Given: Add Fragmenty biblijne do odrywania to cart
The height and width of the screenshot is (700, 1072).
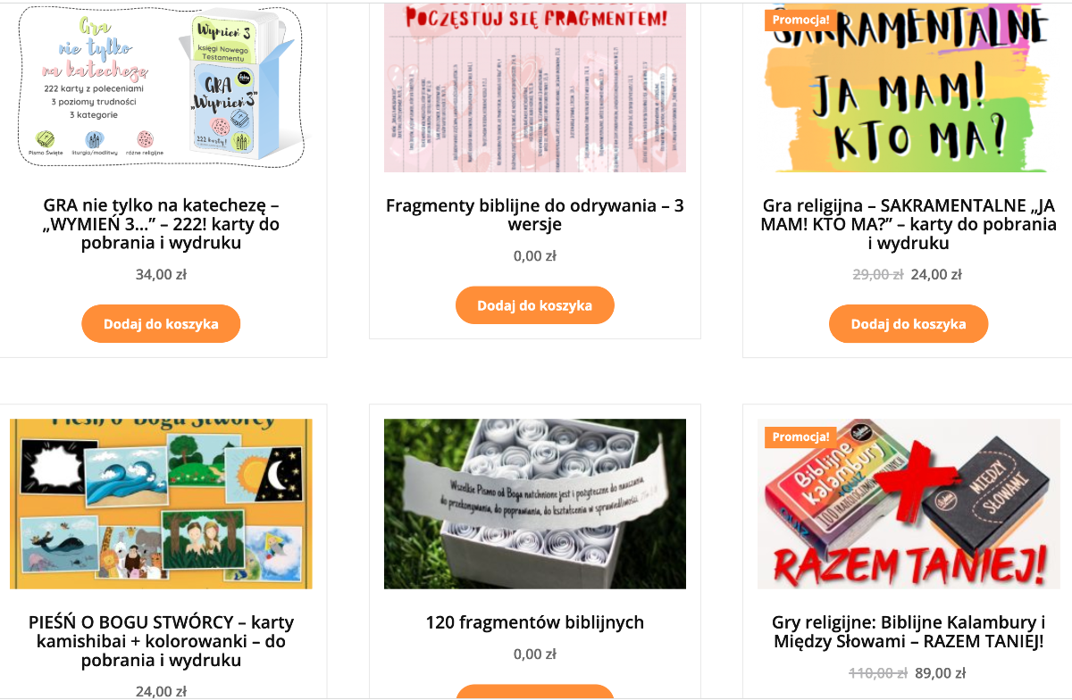Looking at the screenshot, I should pos(534,305).
